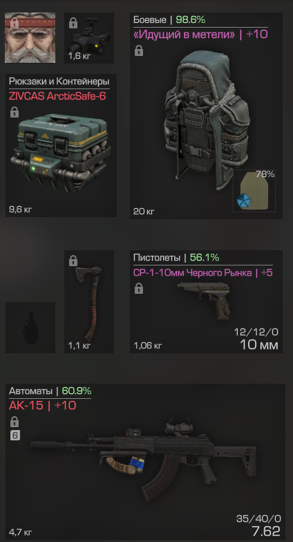
Task: Click the number 6 badge on AK-15
Action: pos(15,436)
